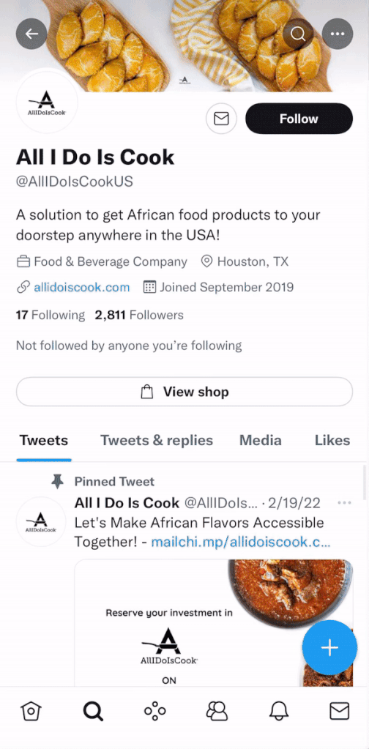This screenshot has height=749, width=369.
Task: Switch to the Likes tab
Action: pyautogui.click(x=332, y=441)
